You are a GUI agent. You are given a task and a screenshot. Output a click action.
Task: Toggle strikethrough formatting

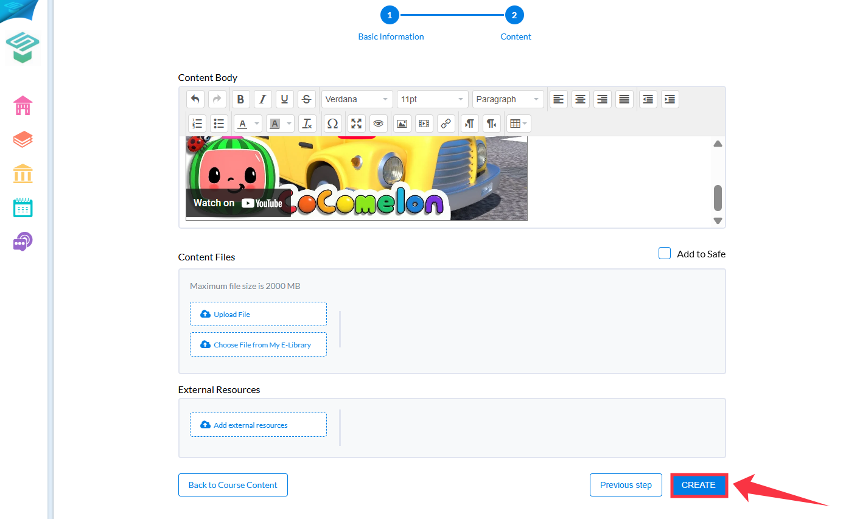(307, 99)
